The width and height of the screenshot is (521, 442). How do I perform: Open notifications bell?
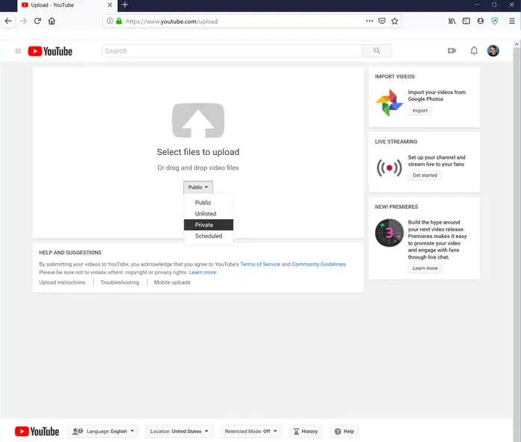pos(474,51)
